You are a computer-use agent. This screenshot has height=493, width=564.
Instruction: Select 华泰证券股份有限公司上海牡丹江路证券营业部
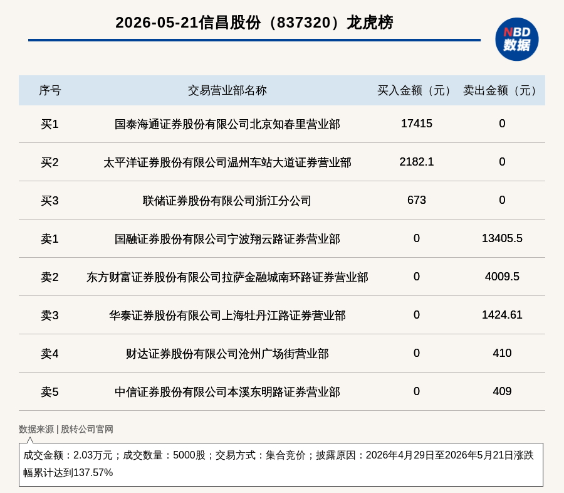click(227, 315)
